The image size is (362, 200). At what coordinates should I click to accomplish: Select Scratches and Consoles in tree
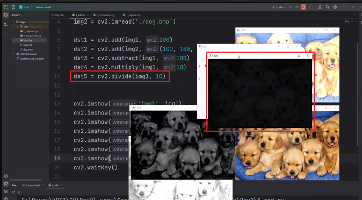30,59
